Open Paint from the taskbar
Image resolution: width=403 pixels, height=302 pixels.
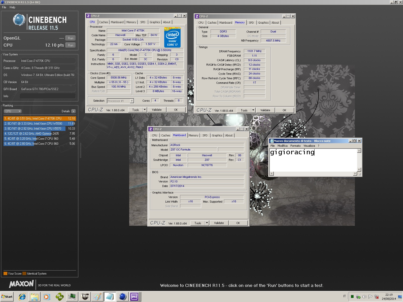click(x=97, y=297)
